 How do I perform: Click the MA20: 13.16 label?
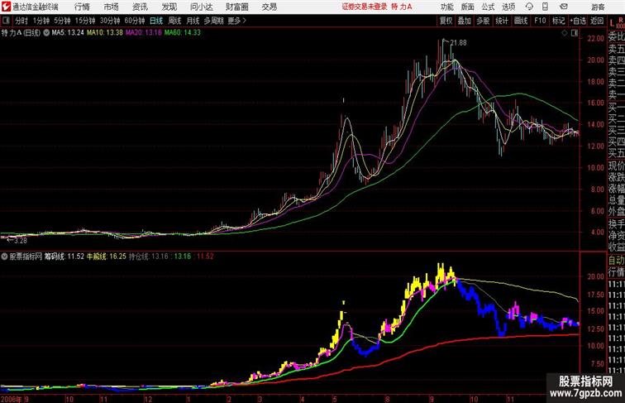[x=144, y=33]
